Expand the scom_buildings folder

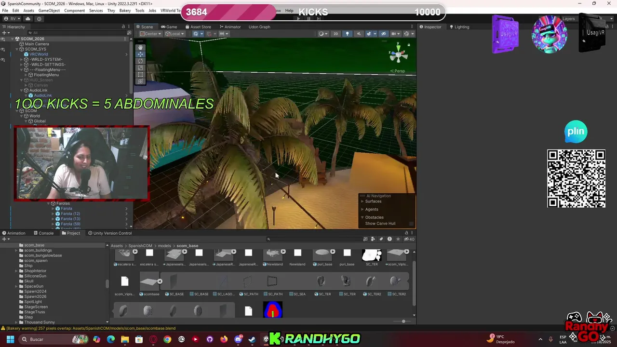pos(16,250)
